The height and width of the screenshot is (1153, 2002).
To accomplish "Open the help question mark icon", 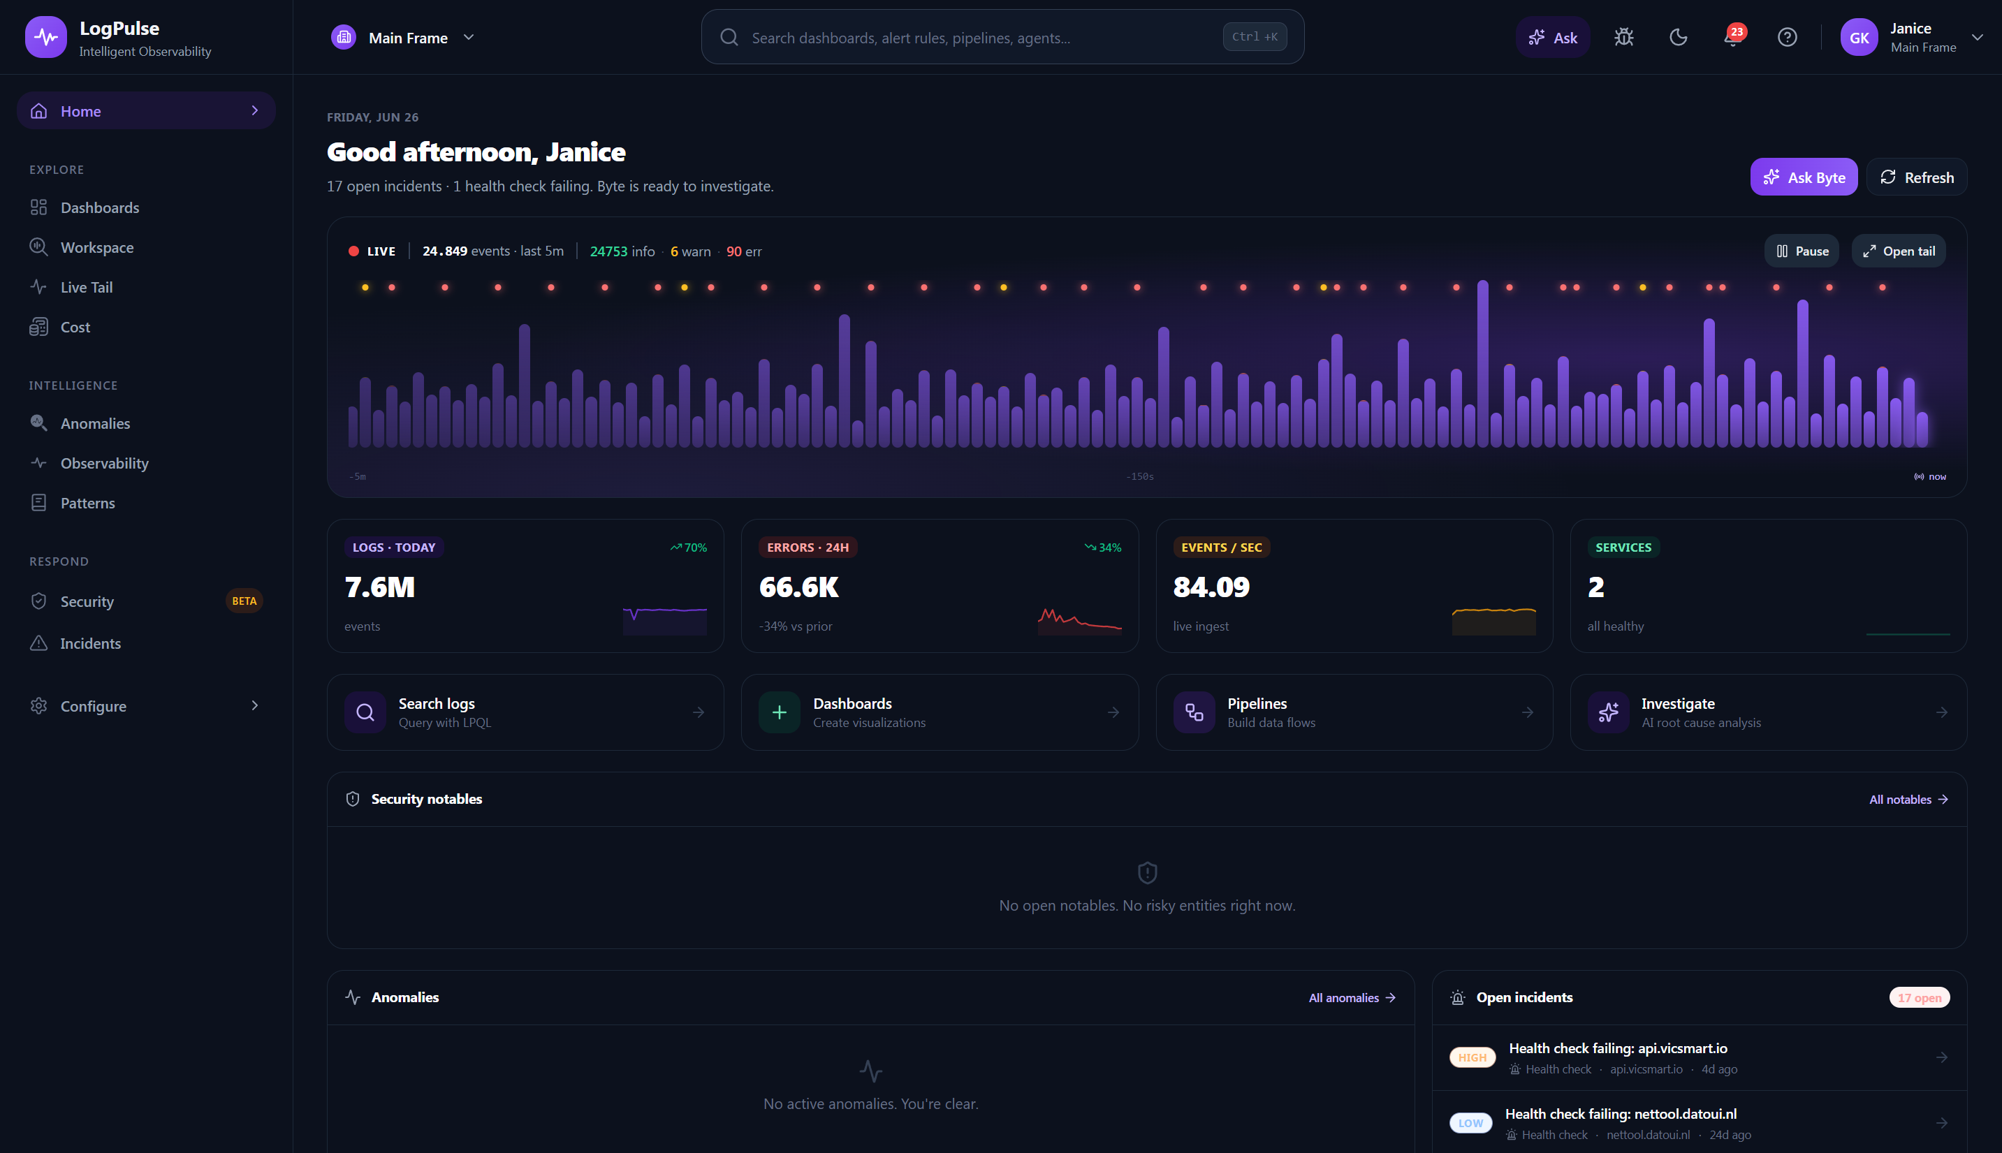I will pyautogui.click(x=1788, y=37).
